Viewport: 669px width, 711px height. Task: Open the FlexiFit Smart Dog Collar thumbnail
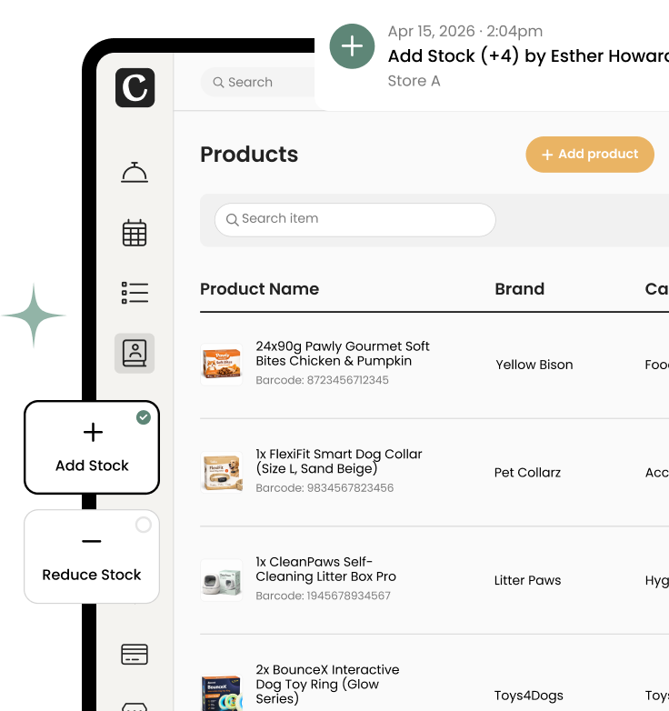pos(222,472)
